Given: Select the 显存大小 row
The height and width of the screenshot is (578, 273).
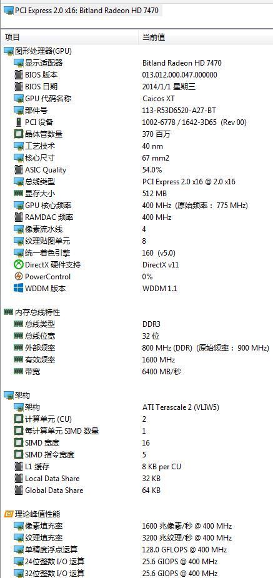Looking at the screenshot, I should tap(136, 194).
